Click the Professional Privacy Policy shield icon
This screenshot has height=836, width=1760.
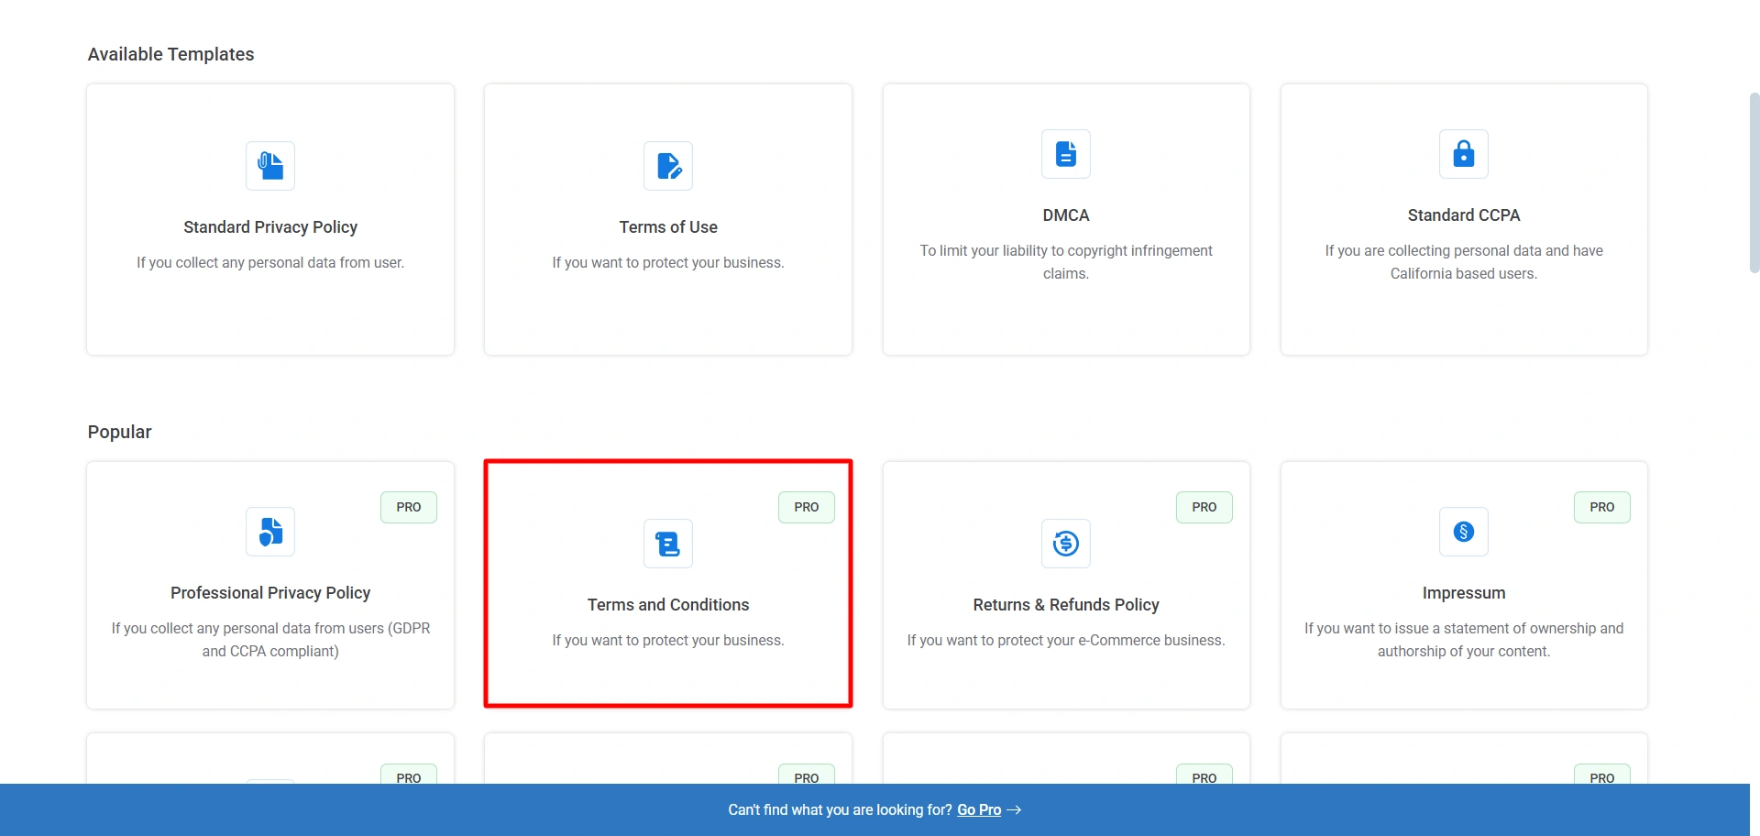click(x=270, y=532)
